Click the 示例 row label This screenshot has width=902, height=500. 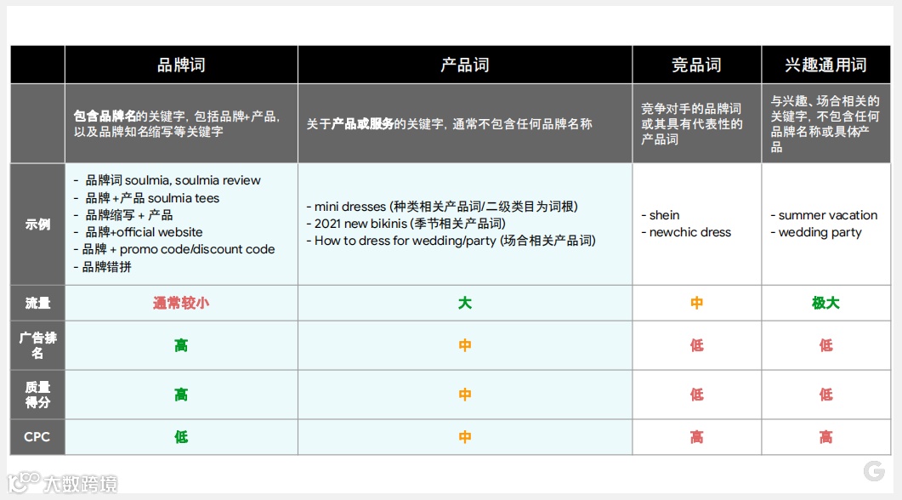coord(36,223)
